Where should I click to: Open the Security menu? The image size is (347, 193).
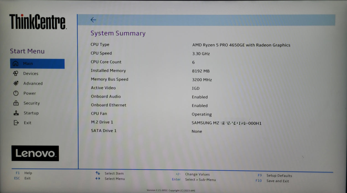point(32,103)
